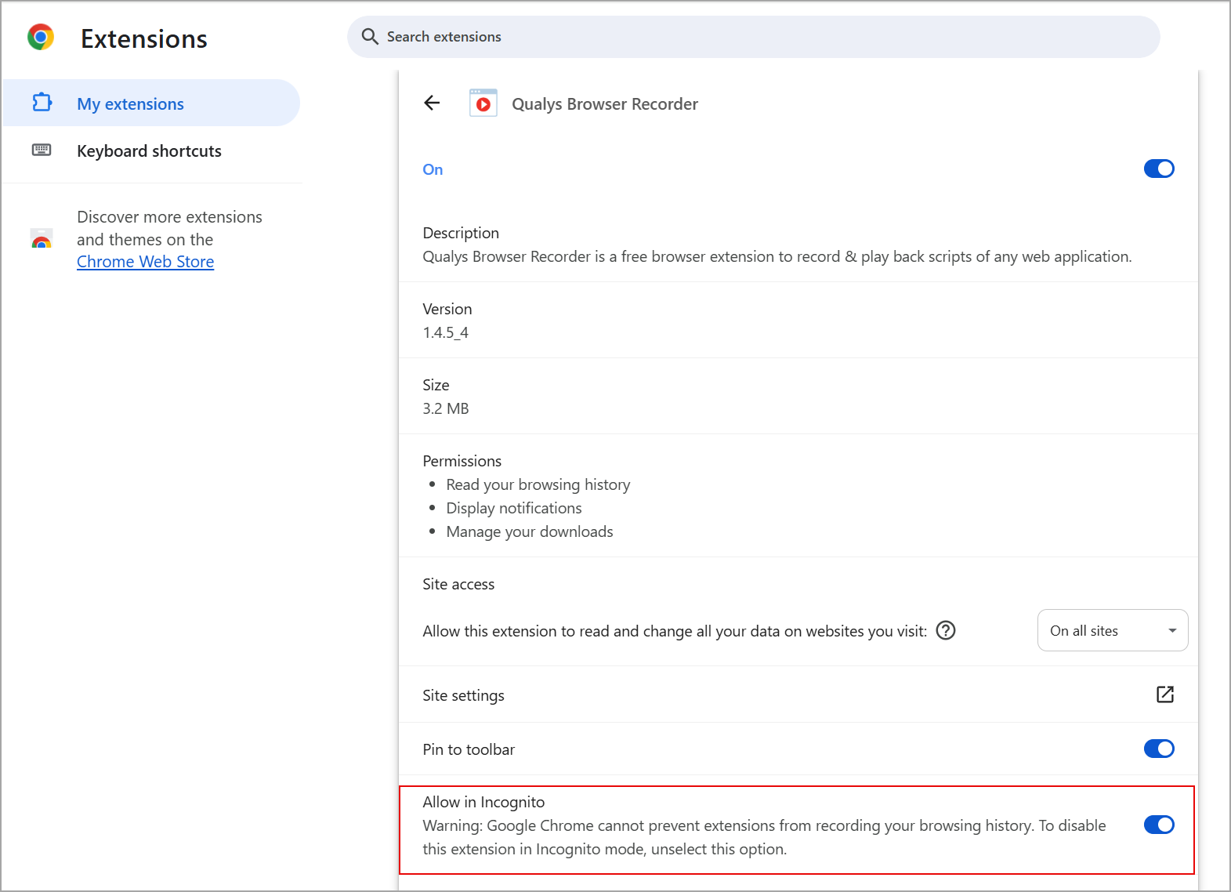
Task: Click the keyboard icon in sidebar
Action: (x=42, y=150)
